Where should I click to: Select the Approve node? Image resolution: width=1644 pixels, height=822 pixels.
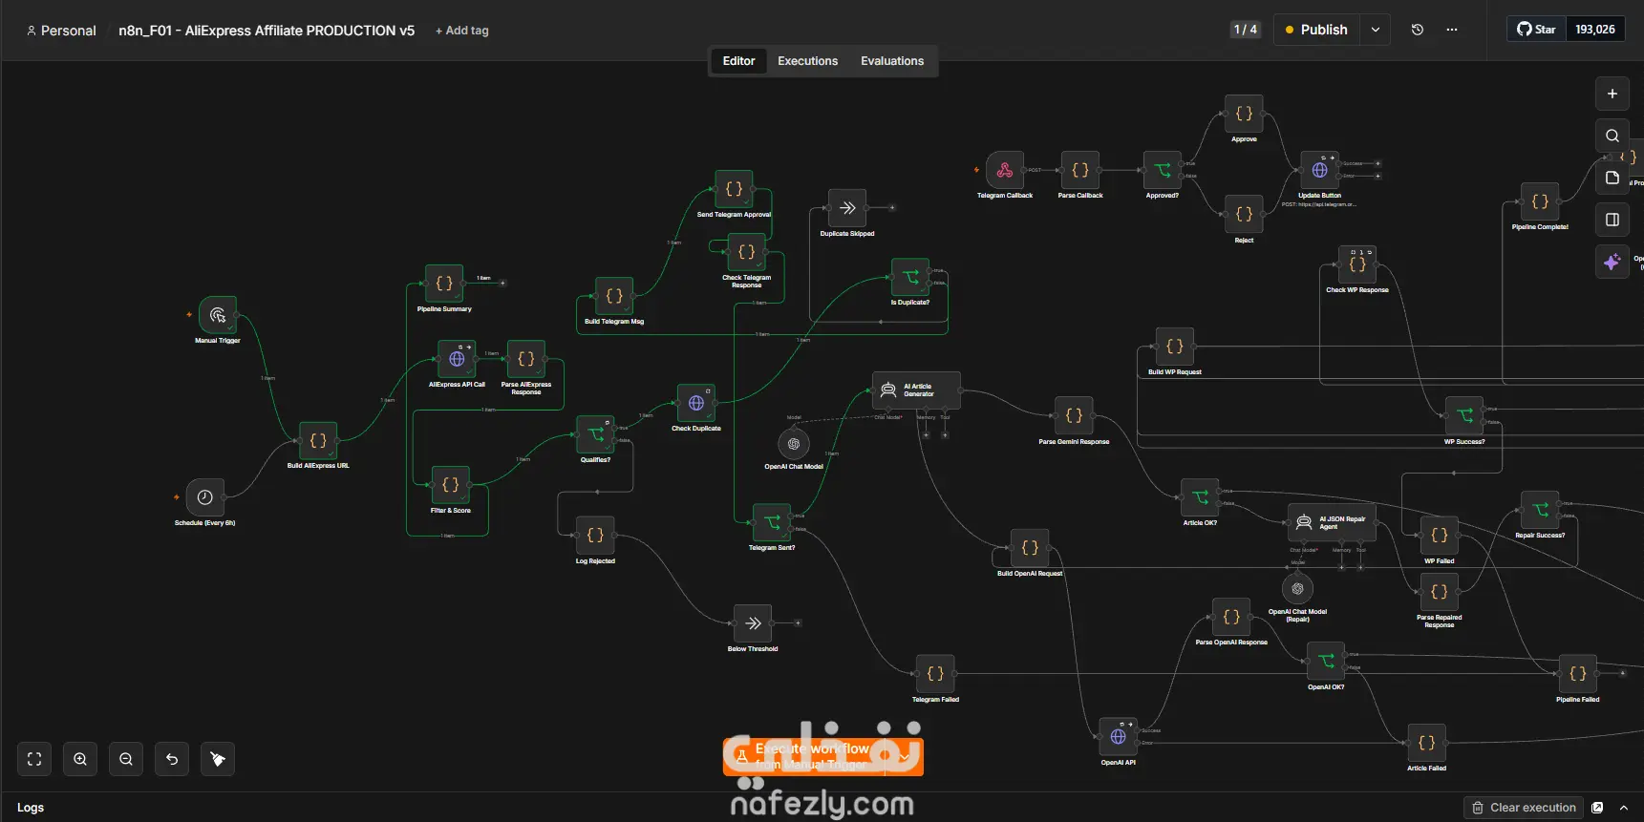[1244, 114]
